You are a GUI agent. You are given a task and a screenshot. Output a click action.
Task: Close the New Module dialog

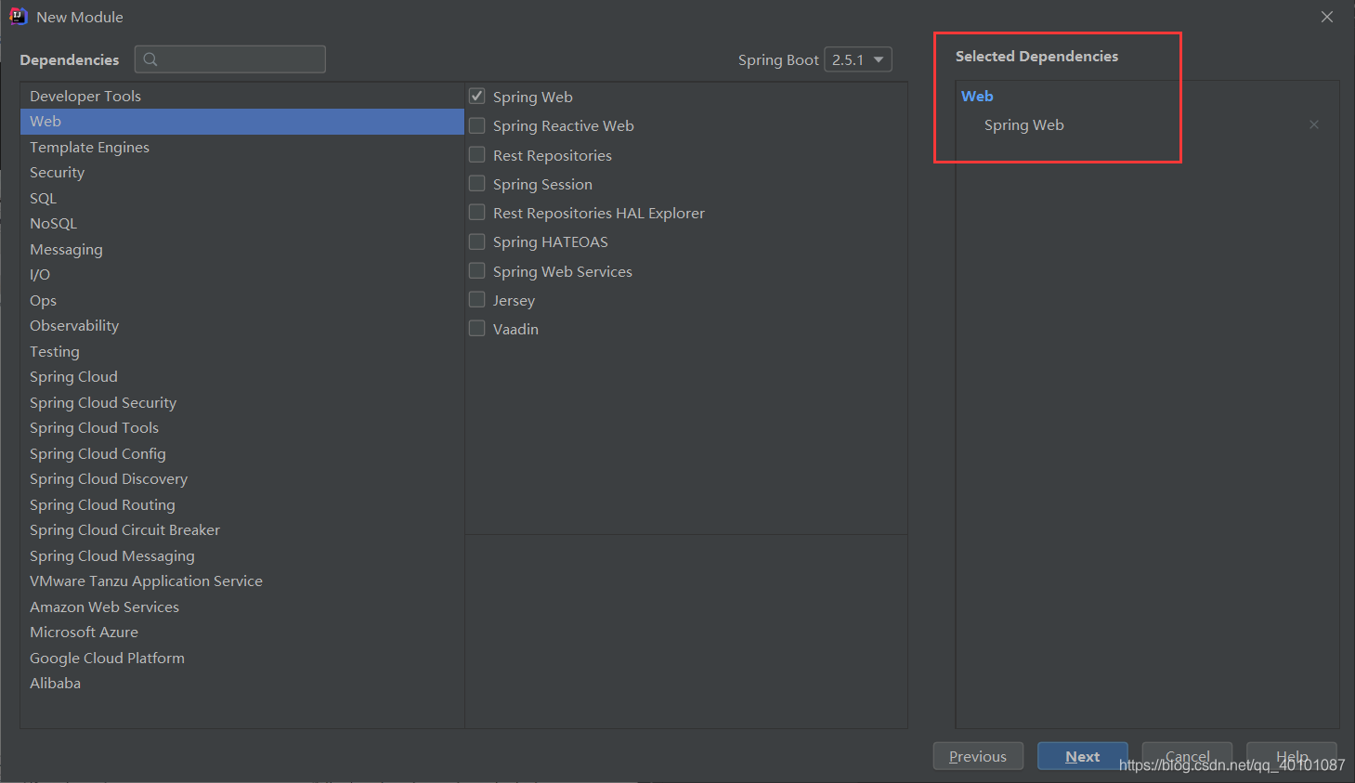(x=1327, y=17)
